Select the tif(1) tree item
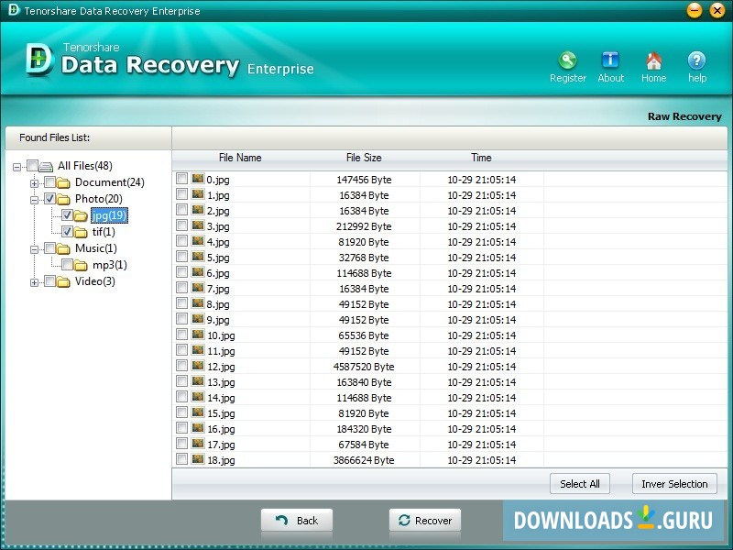Image resolution: width=733 pixels, height=550 pixels. point(104,232)
